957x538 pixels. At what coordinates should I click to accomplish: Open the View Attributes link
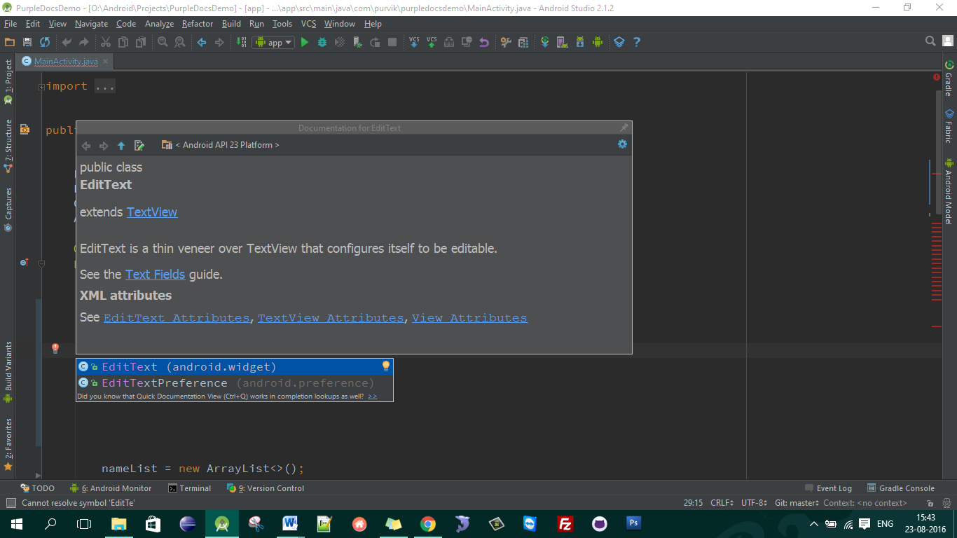point(469,318)
